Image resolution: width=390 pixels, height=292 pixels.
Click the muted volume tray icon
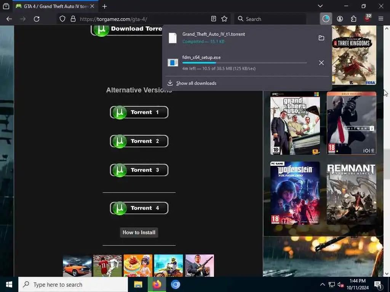341,284
